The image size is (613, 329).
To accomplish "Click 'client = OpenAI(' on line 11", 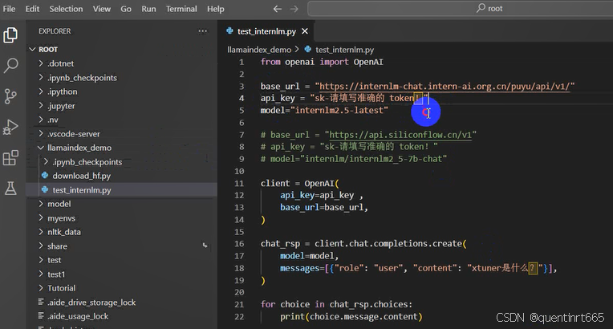I will coord(300,183).
